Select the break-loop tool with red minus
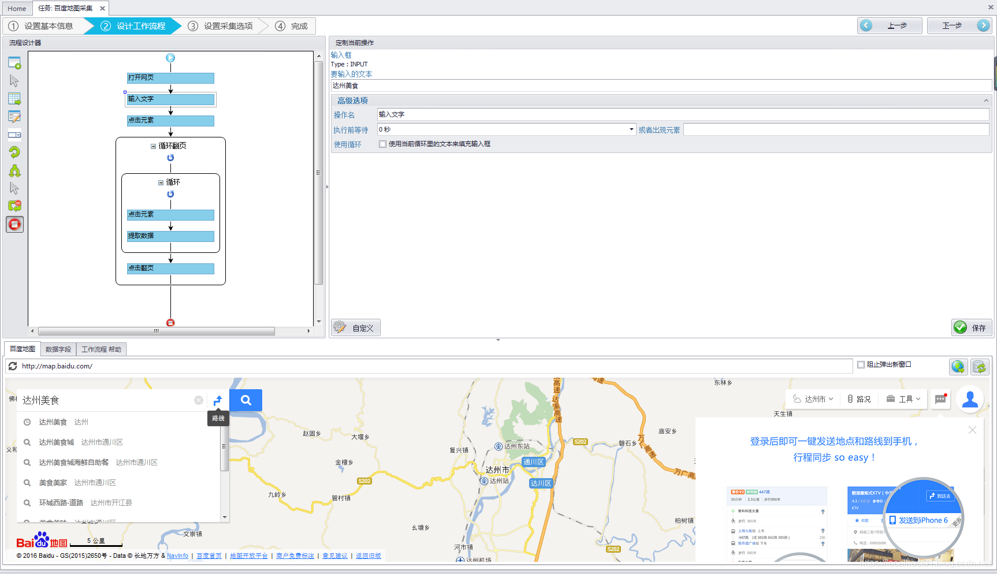Screen dimensions: 997x574 coord(14,206)
